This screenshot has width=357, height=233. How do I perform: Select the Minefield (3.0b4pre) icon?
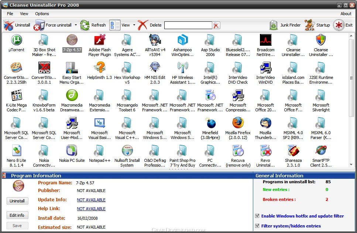[x=210, y=123]
